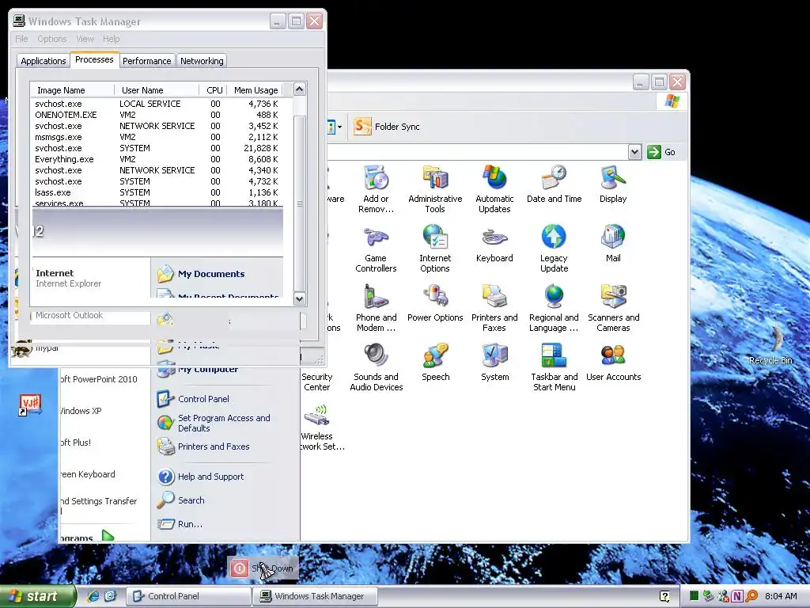Open Display settings icon
This screenshot has width=810, height=608.
tap(613, 184)
